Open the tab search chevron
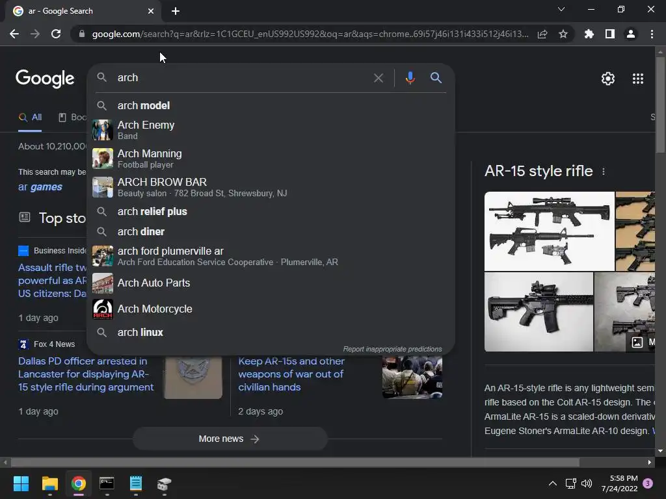The image size is (666, 499). click(x=561, y=9)
